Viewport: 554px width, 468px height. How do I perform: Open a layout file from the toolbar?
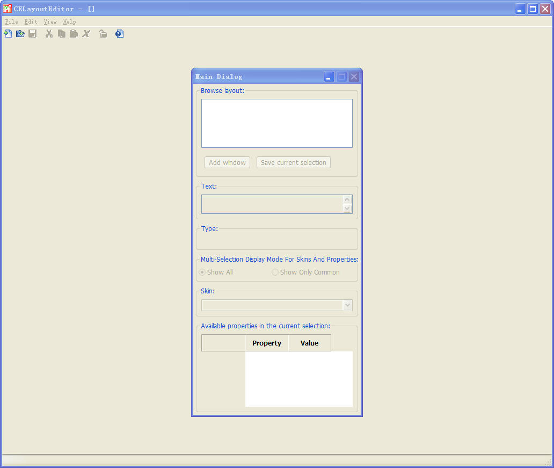(x=20, y=34)
